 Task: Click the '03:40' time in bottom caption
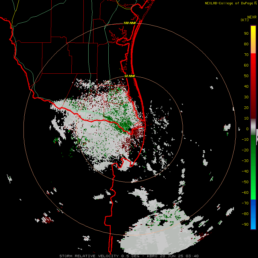(192, 256)
